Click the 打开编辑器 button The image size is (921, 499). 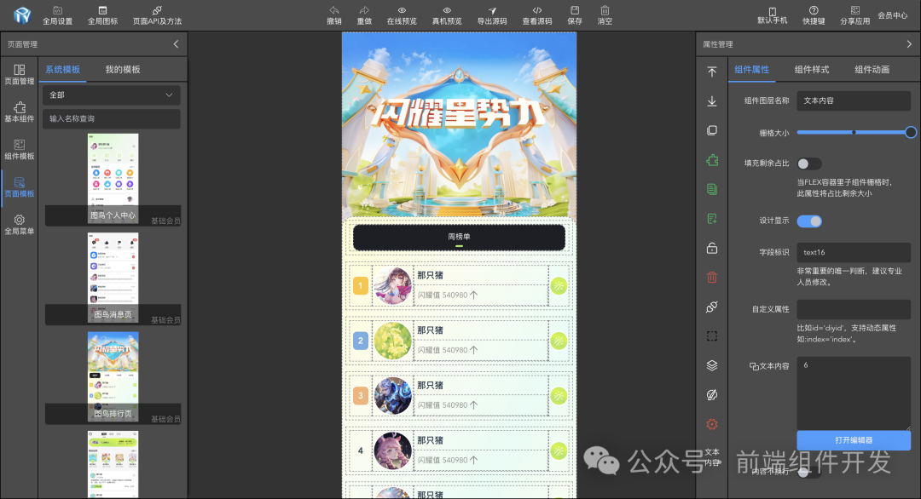click(x=854, y=440)
